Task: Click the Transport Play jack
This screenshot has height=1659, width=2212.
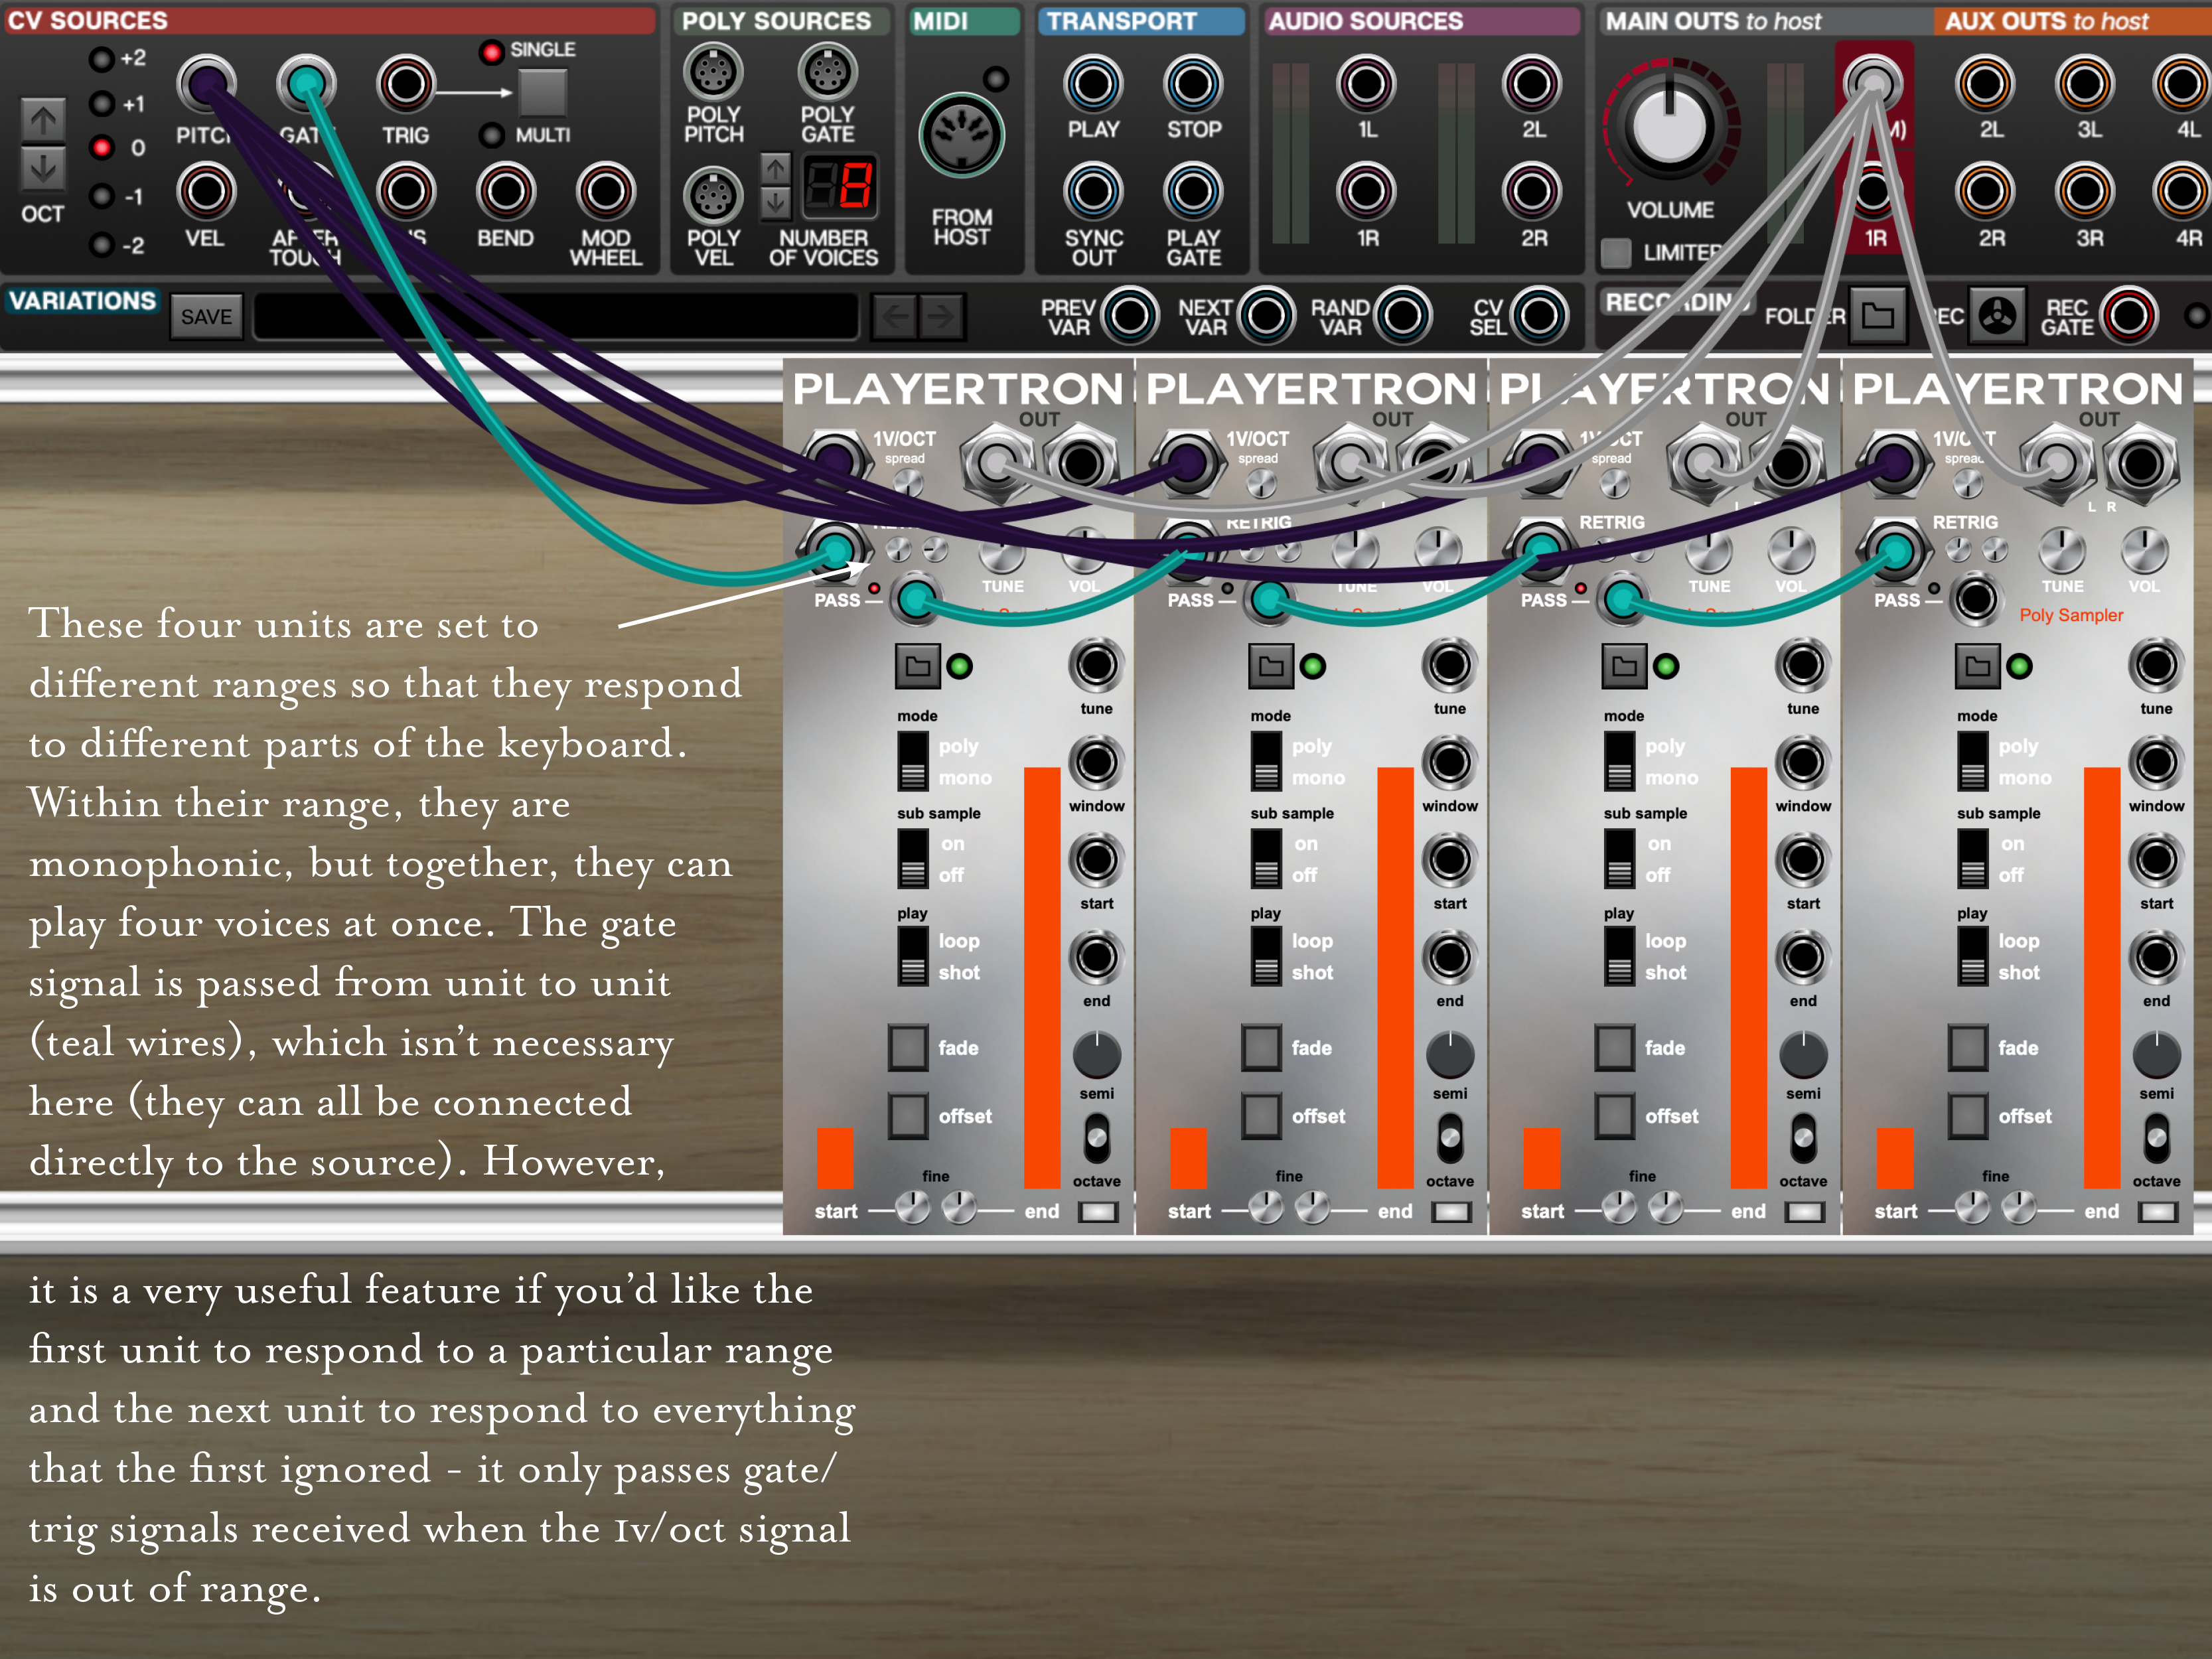Action: (1093, 84)
